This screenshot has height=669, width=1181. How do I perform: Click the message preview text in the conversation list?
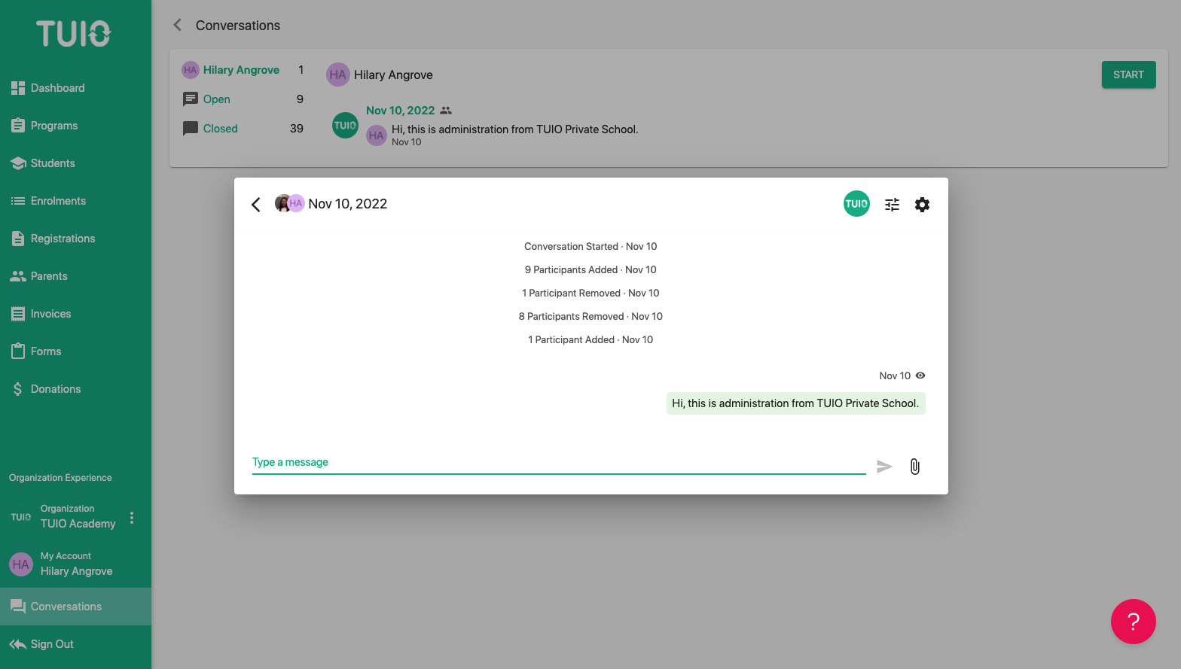click(x=515, y=129)
